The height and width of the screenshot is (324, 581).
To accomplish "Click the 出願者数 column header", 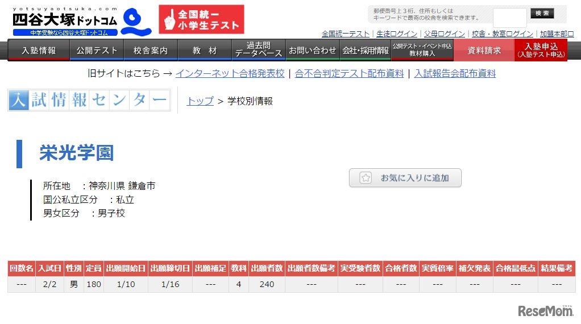I will tap(267, 268).
